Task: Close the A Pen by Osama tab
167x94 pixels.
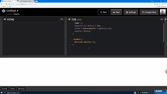Action: 16,1
